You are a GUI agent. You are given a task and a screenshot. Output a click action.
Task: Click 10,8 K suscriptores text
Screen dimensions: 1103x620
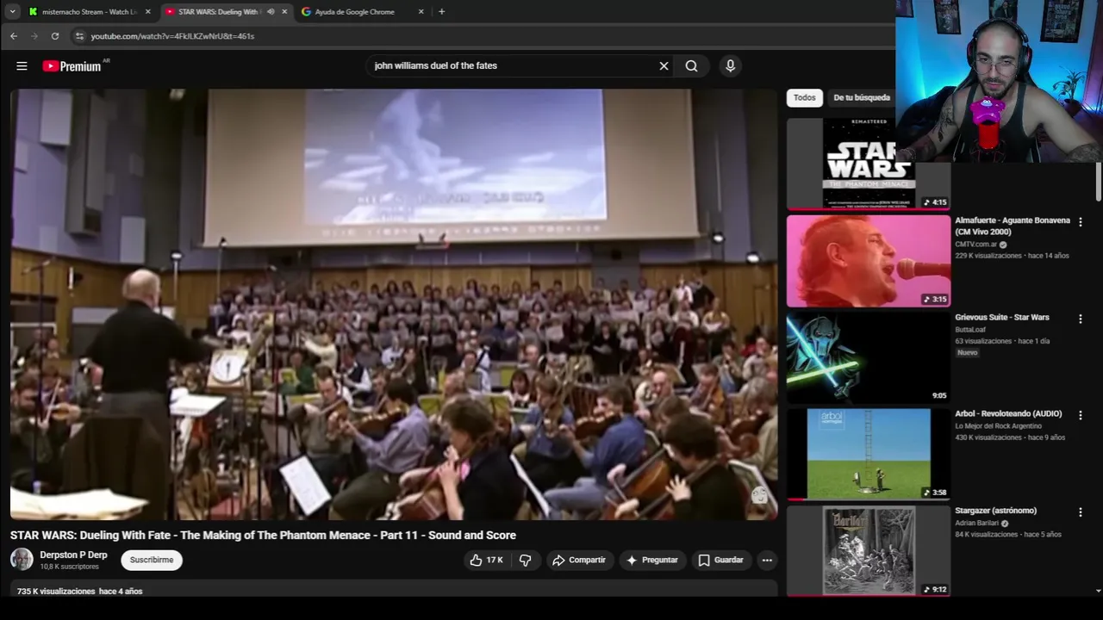point(69,567)
